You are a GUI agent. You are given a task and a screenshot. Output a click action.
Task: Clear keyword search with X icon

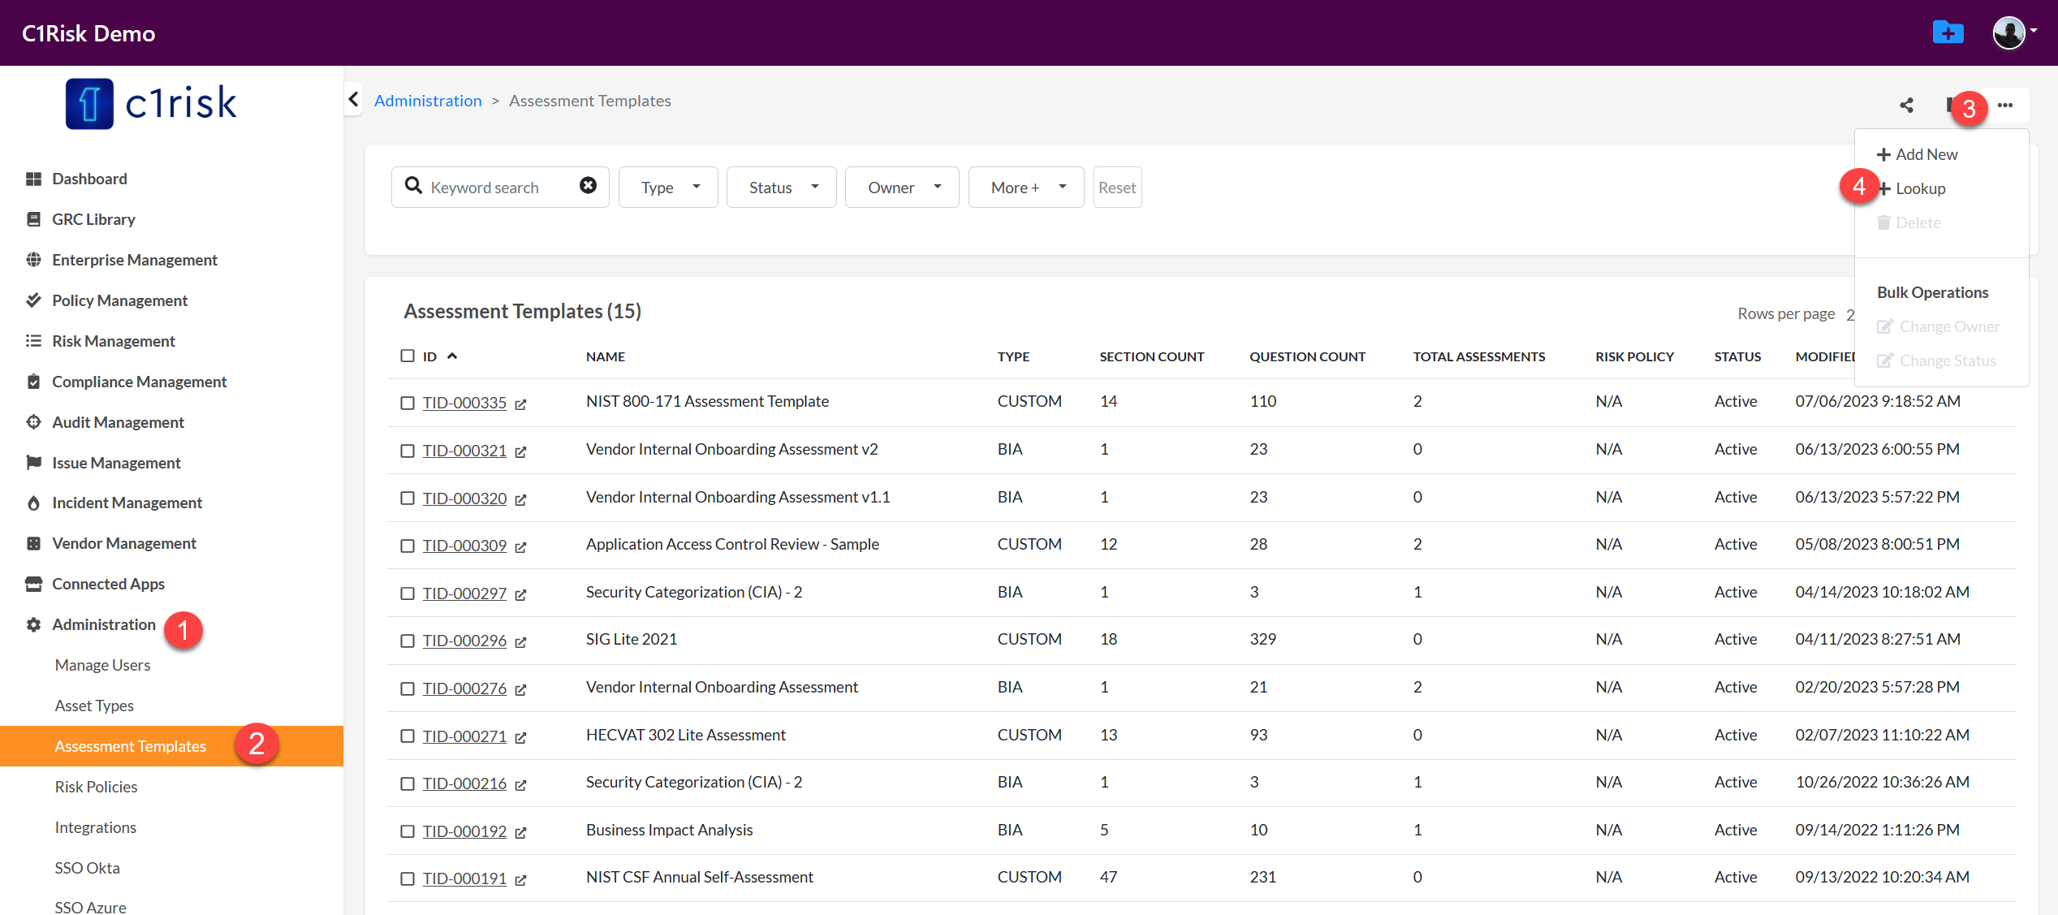click(588, 186)
